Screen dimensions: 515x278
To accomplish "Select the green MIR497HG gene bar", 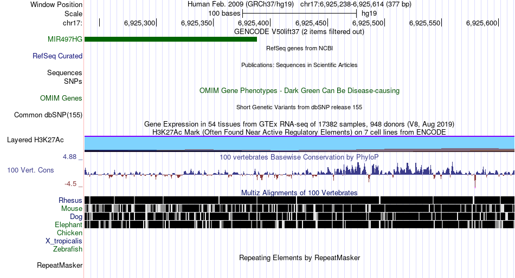I will click(x=171, y=39).
